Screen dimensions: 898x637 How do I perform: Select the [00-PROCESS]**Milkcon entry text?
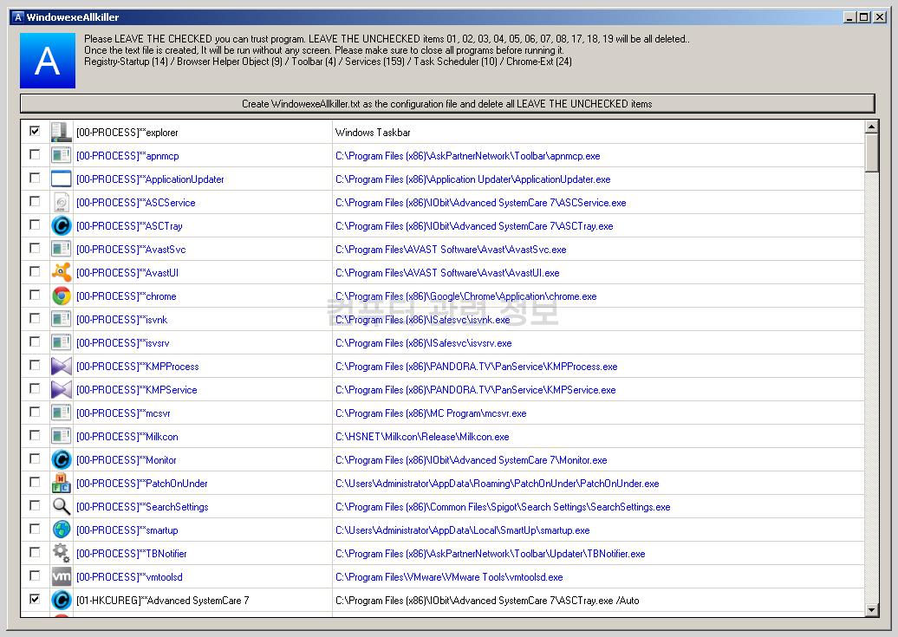pyautogui.click(x=127, y=437)
